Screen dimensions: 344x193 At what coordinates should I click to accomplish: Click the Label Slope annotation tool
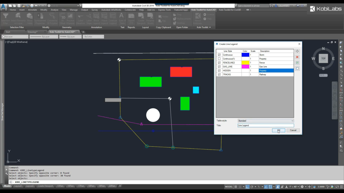pos(89,19)
